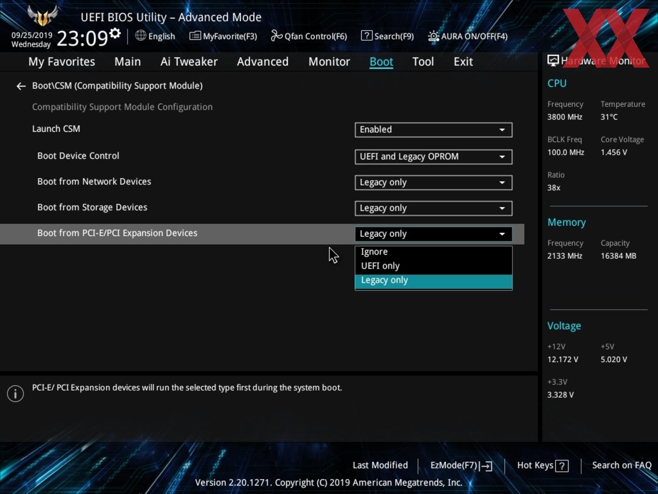The height and width of the screenshot is (494, 658).
Task: Open the clock settings gear icon
Action: click(115, 33)
